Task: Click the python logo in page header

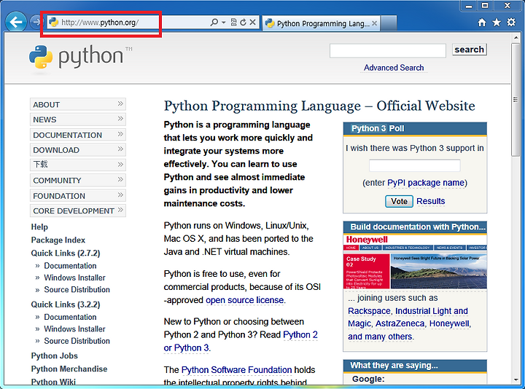Action: 80,57
